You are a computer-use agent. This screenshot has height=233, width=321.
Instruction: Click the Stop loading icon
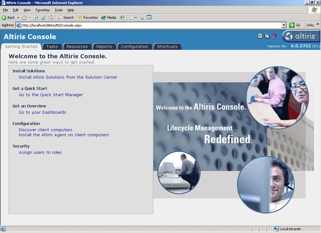tap(35, 18)
